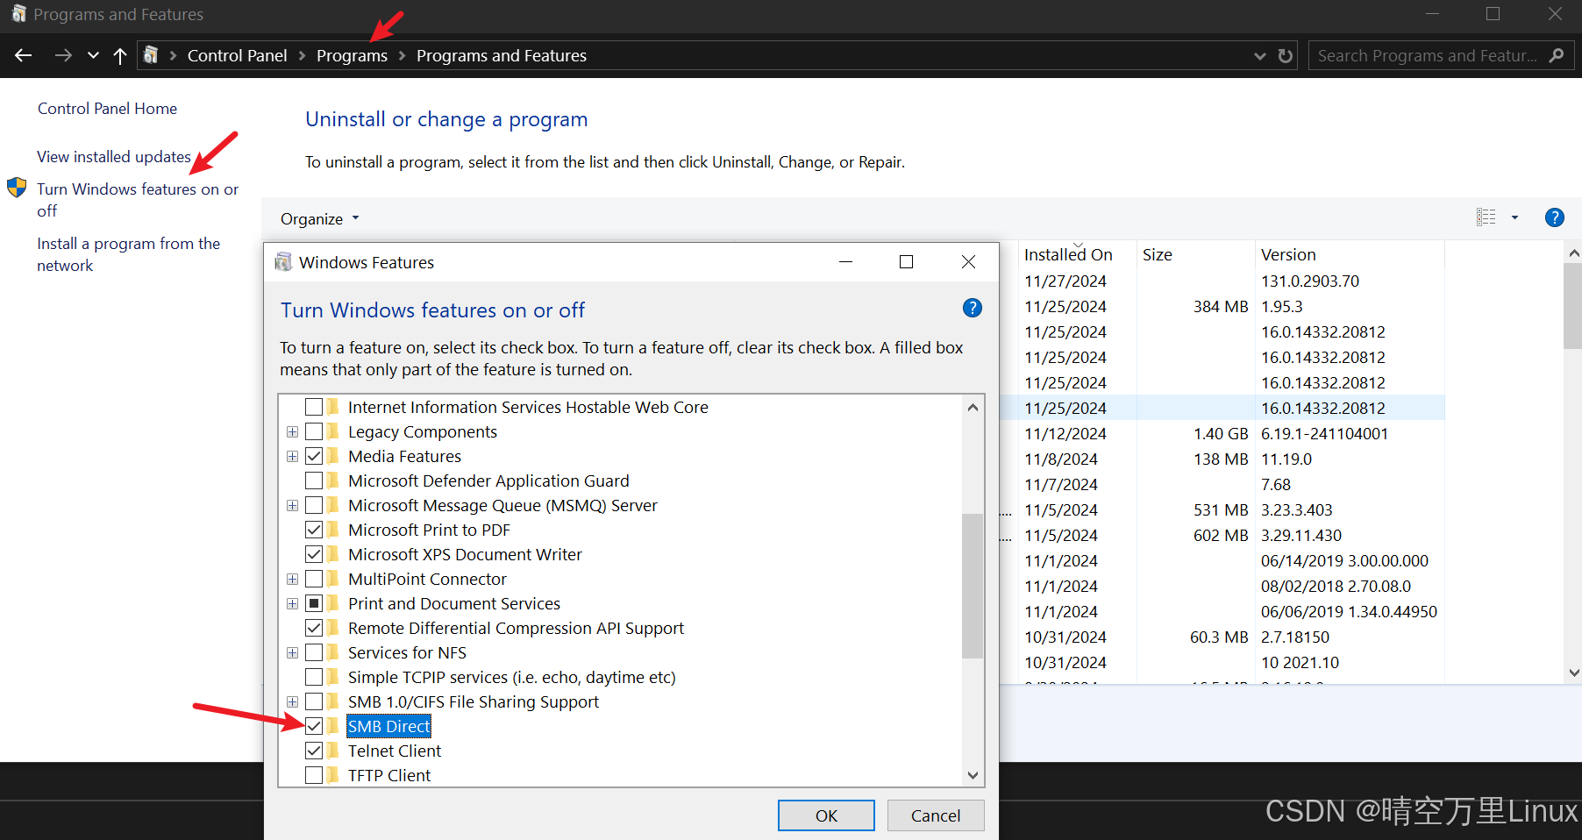The height and width of the screenshot is (840, 1582).
Task: Click the Windows Features title bar icon
Action: point(283,262)
